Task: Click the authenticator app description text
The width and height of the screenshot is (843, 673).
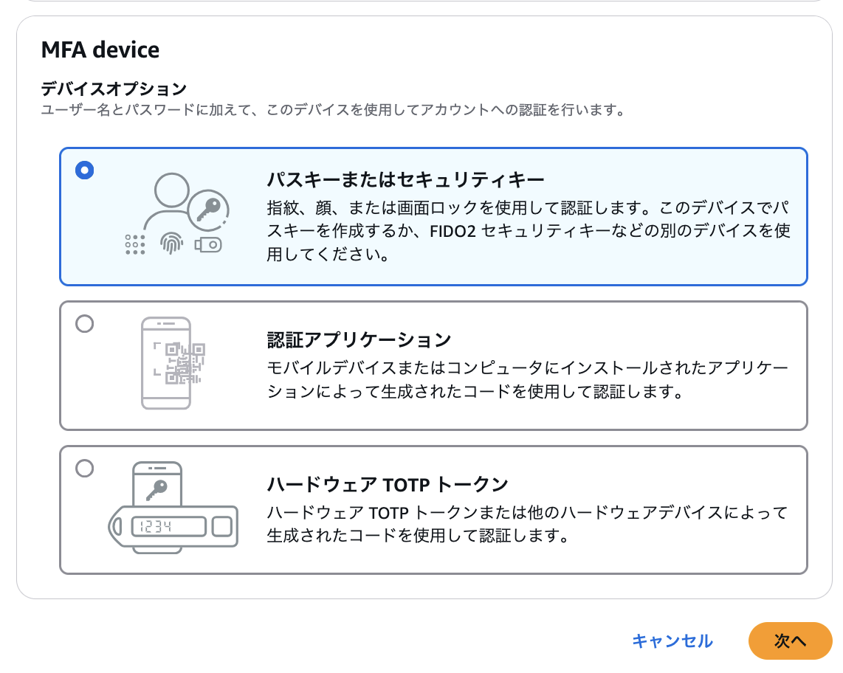Action: 527,380
